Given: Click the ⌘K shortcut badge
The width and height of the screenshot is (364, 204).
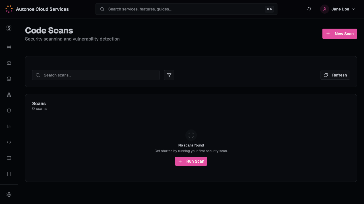Looking at the screenshot, I should point(269,9).
